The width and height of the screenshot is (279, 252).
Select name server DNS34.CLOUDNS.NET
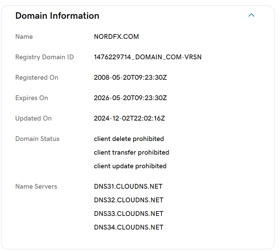click(129, 227)
